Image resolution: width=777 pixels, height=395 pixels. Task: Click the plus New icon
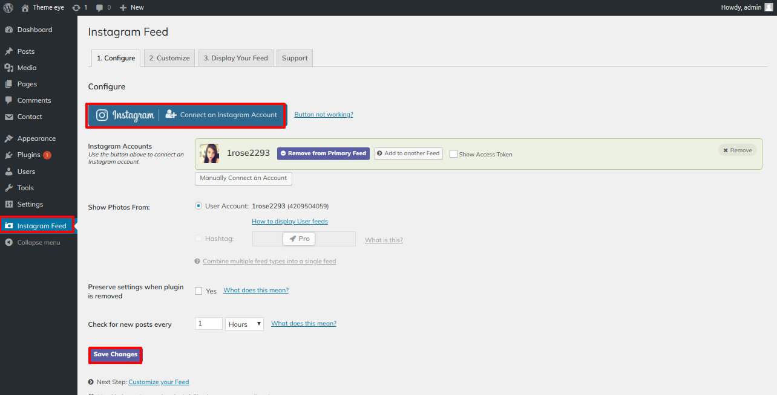[x=123, y=8]
